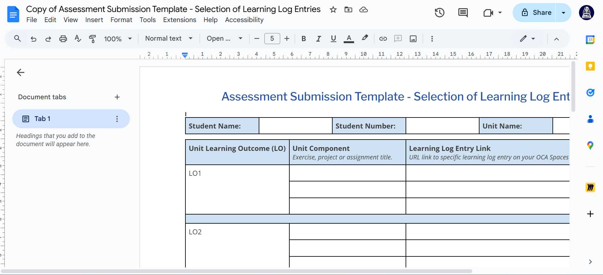Click the empty Student Name cell
The width and height of the screenshot is (603, 275).
296,126
